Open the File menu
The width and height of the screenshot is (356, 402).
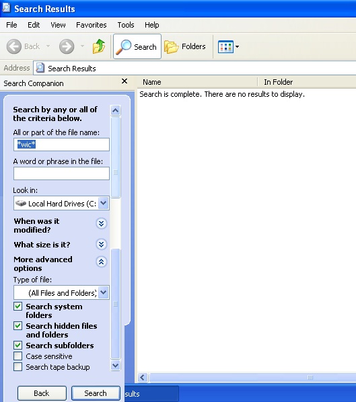pyautogui.click(x=11, y=25)
